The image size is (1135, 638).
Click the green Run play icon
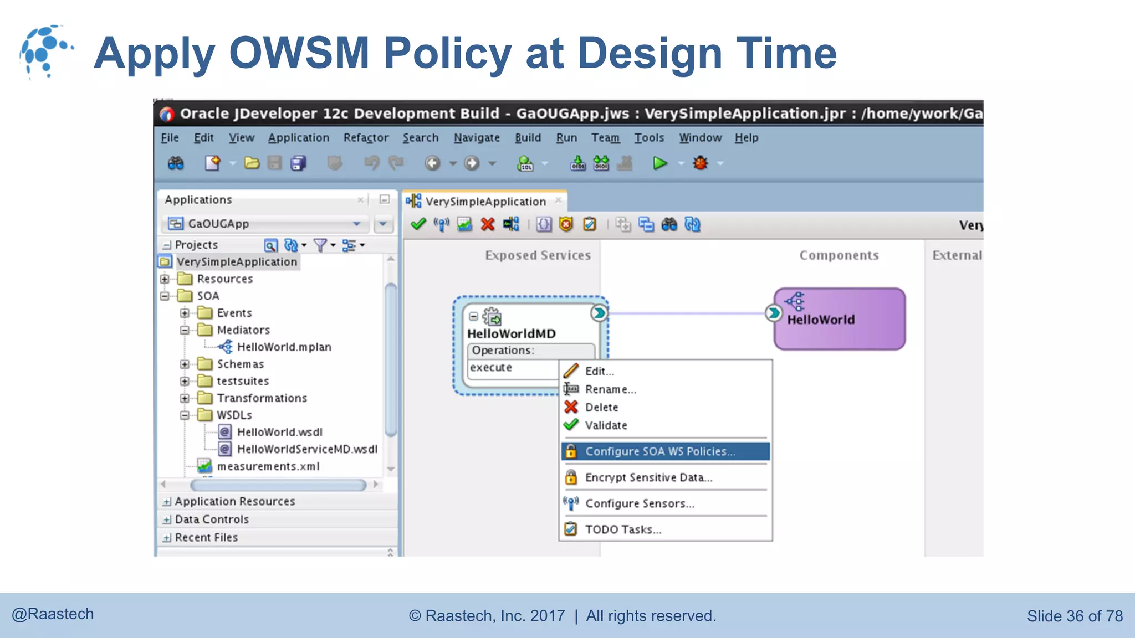coord(659,163)
